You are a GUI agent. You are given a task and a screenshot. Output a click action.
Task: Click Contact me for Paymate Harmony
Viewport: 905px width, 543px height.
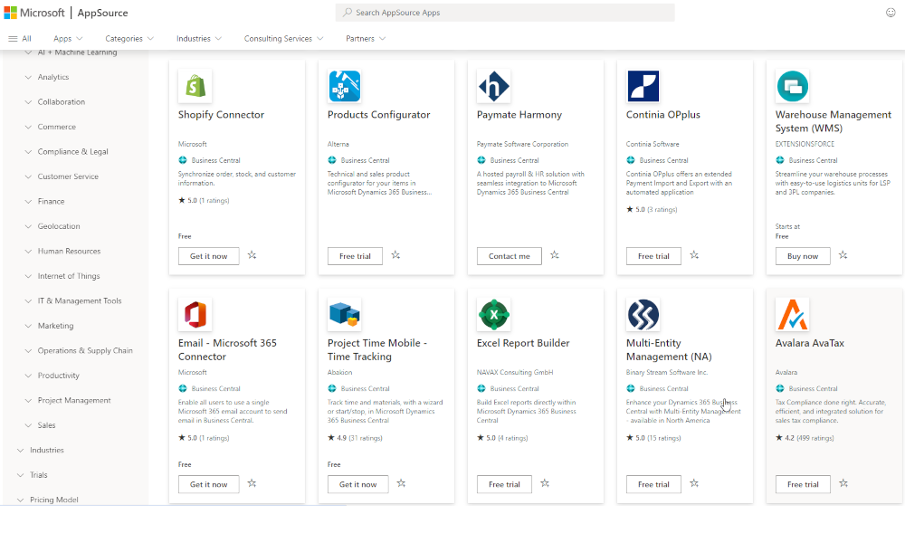[x=509, y=256]
